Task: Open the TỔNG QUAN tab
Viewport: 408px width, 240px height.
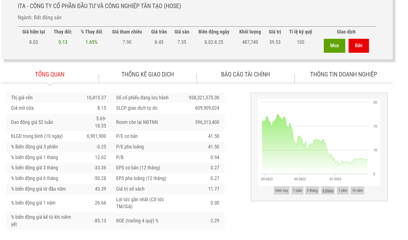Action: click(50, 74)
